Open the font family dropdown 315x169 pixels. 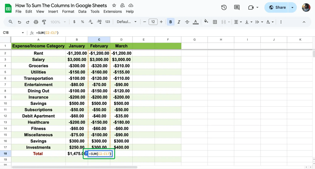point(127,22)
